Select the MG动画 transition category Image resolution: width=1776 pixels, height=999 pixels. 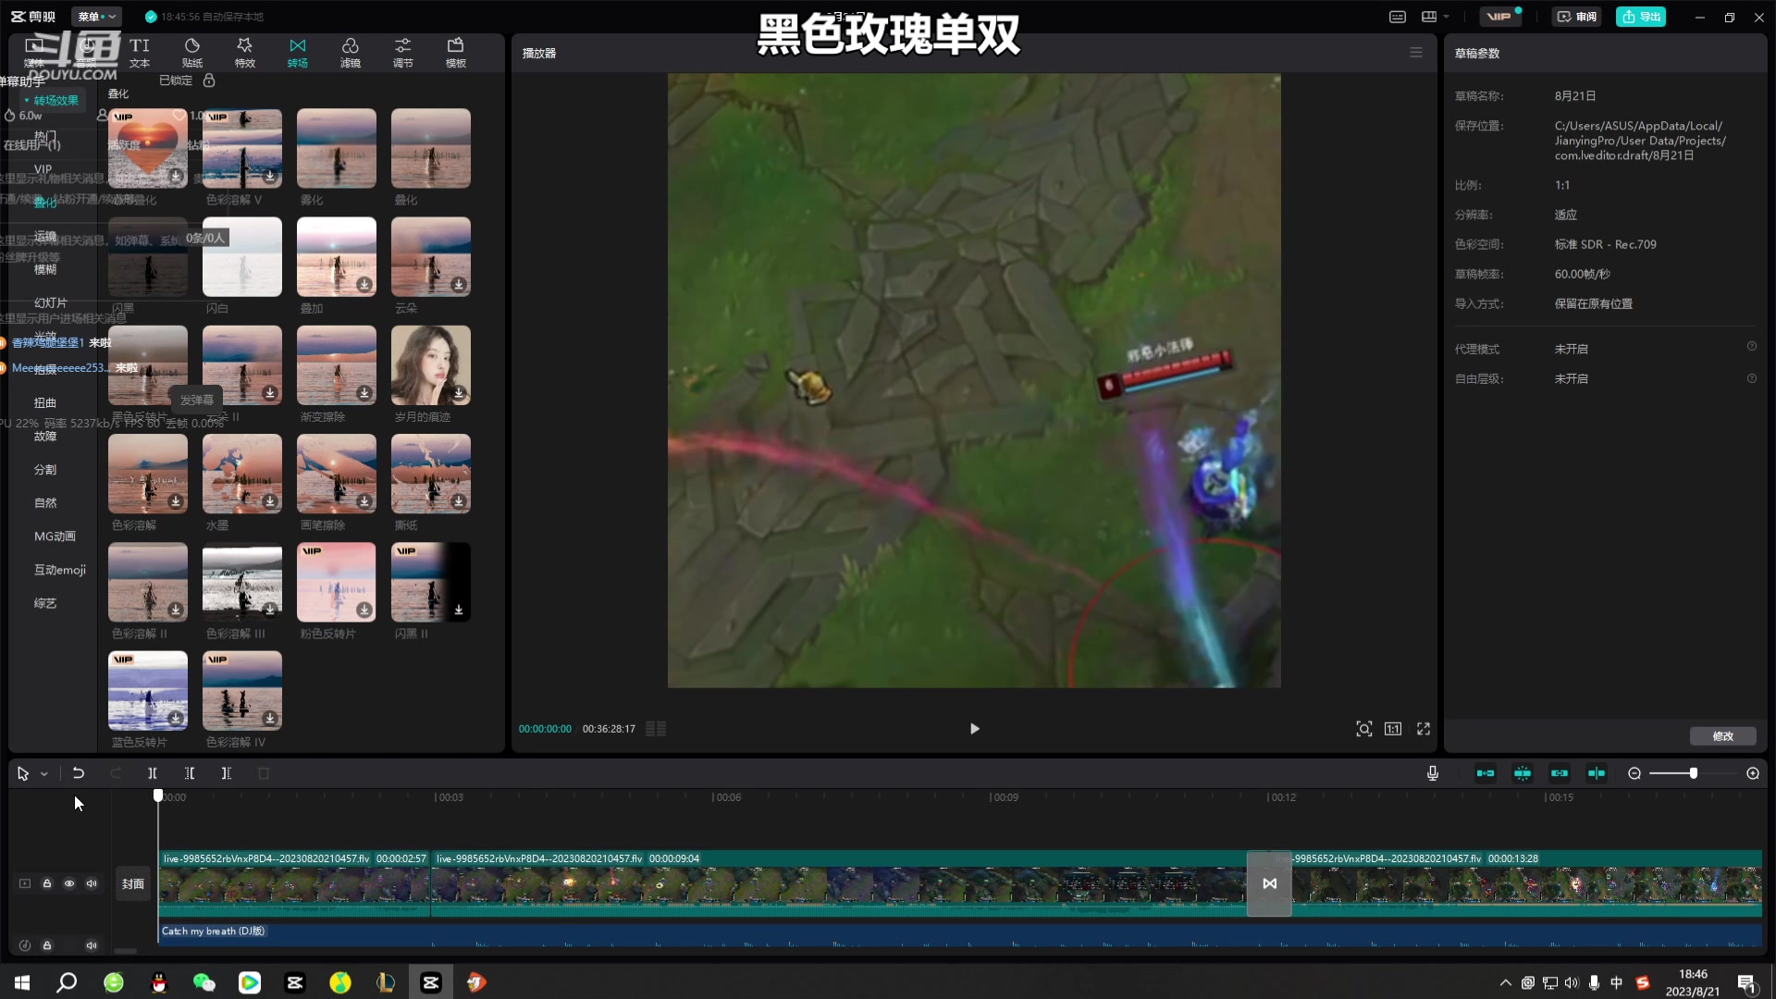[x=55, y=536]
